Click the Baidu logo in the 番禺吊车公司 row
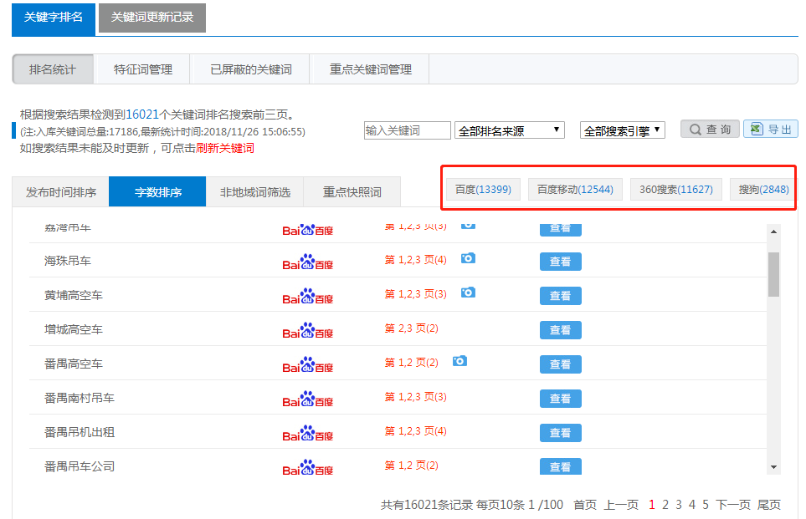 tap(307, 468)
